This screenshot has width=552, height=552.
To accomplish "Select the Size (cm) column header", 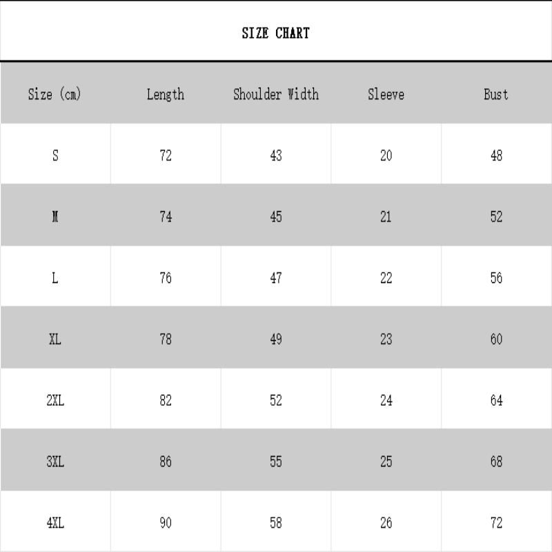I will (55, 95).
